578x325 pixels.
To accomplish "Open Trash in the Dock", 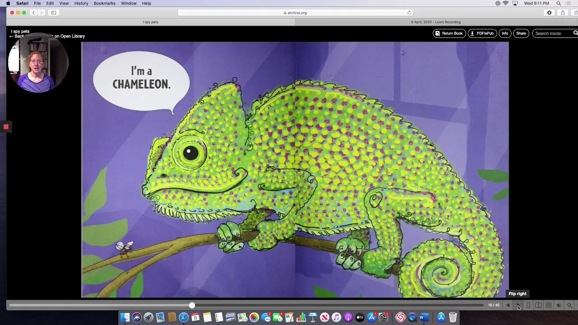I will tap(453, 317).
